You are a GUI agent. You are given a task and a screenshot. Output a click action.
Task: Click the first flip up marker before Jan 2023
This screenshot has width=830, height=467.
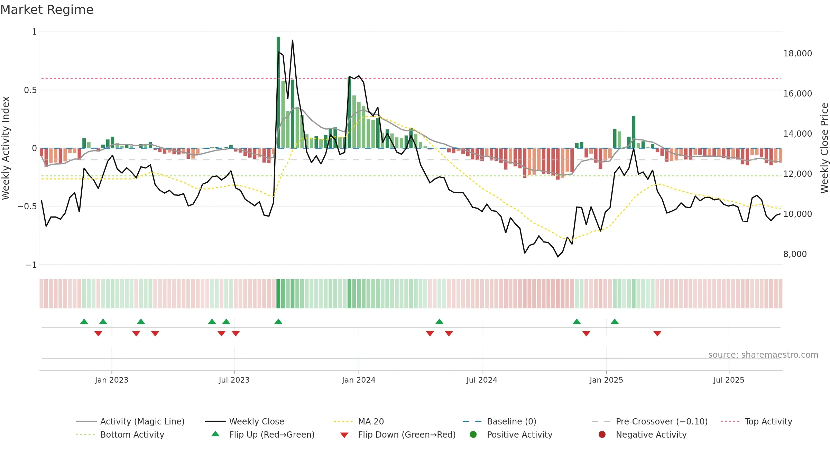click(x=84, y=322)
